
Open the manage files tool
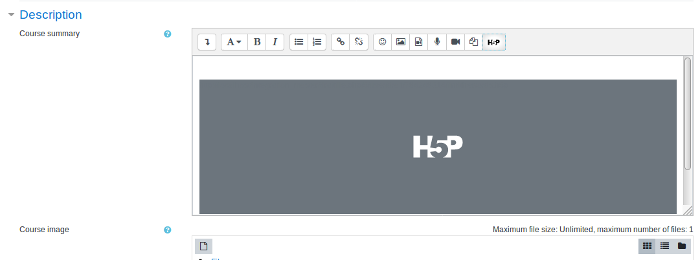[x=473, y=42]
